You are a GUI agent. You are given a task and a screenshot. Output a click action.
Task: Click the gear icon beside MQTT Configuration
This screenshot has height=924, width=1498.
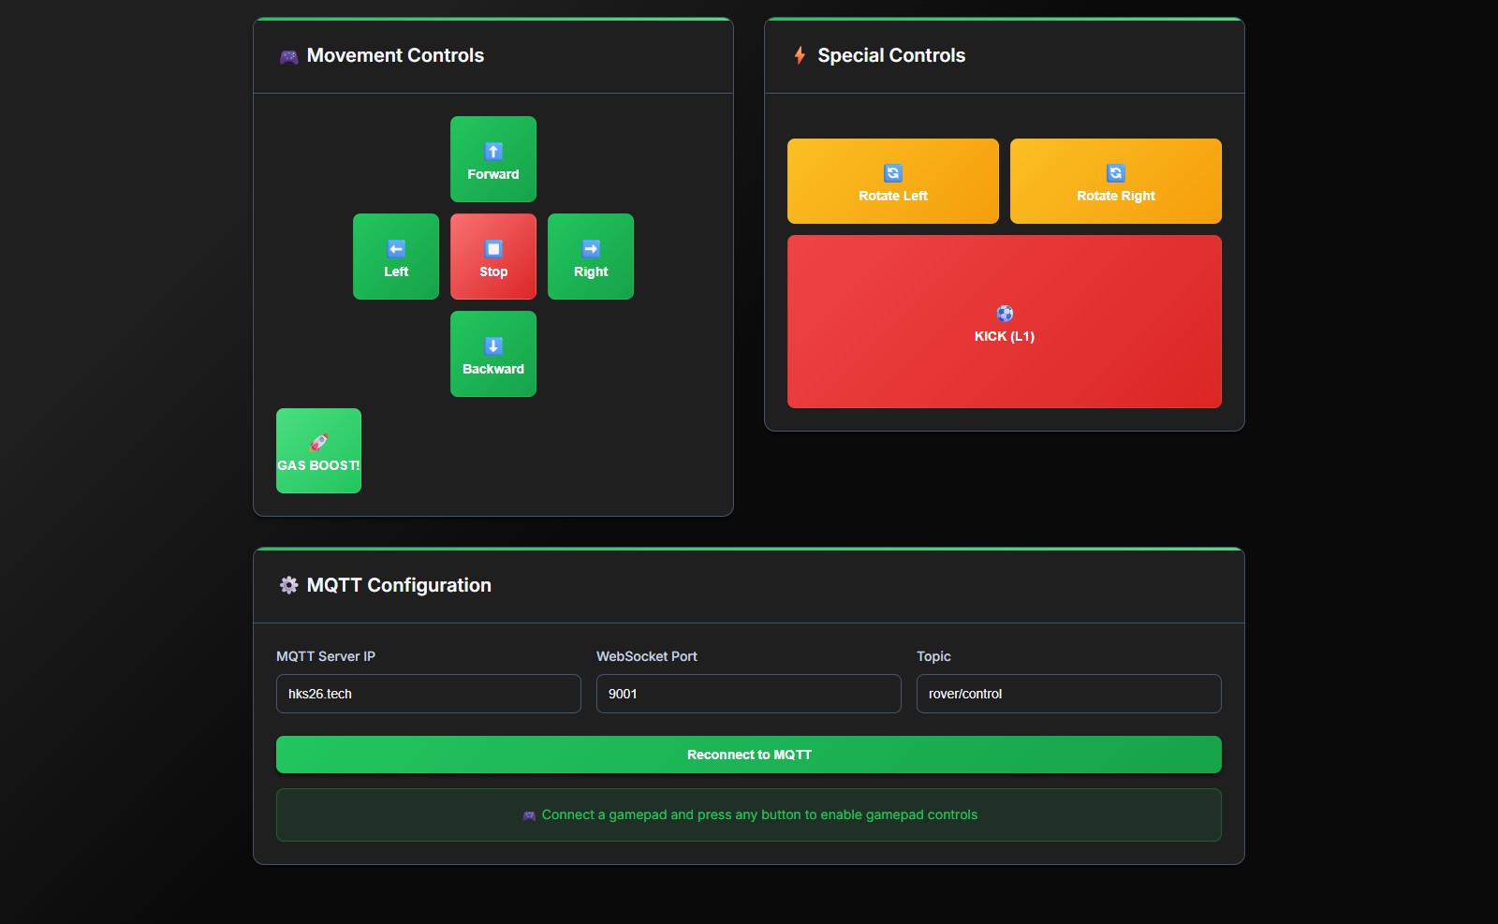coord(288,585)
